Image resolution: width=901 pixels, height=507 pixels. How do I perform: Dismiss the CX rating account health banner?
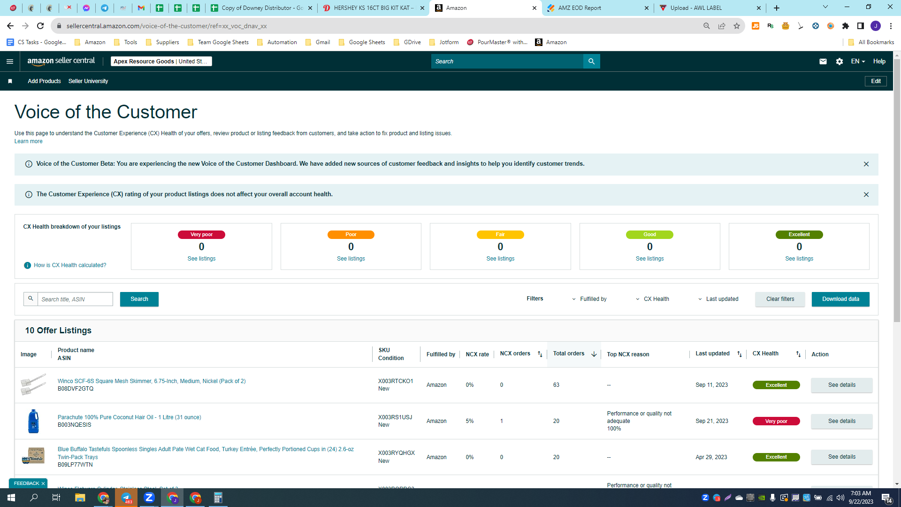(x=866, y=195)
